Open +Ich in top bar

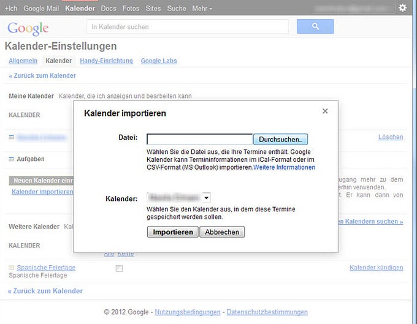11,9
